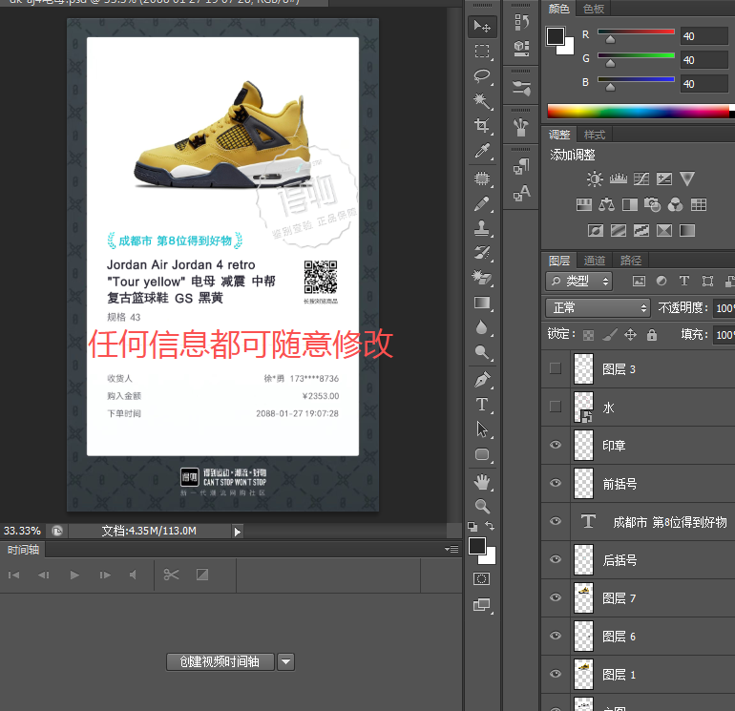This screenshot has height=711, width=735.
Task: Select the Lasso tool
Action: (483, 76)
